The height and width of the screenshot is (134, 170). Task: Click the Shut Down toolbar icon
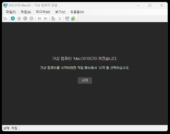25,19
